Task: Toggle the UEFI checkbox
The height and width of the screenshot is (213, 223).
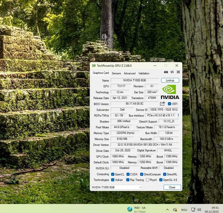Action: pos(169,104)
